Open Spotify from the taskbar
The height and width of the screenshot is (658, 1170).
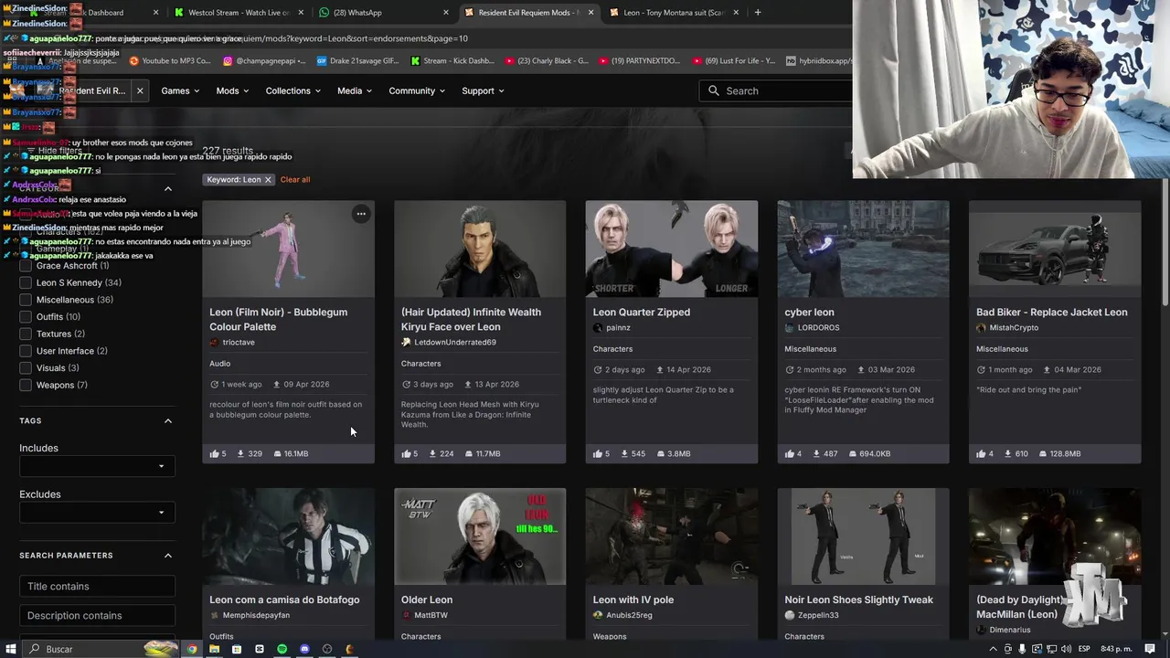[x=282, y=649]
